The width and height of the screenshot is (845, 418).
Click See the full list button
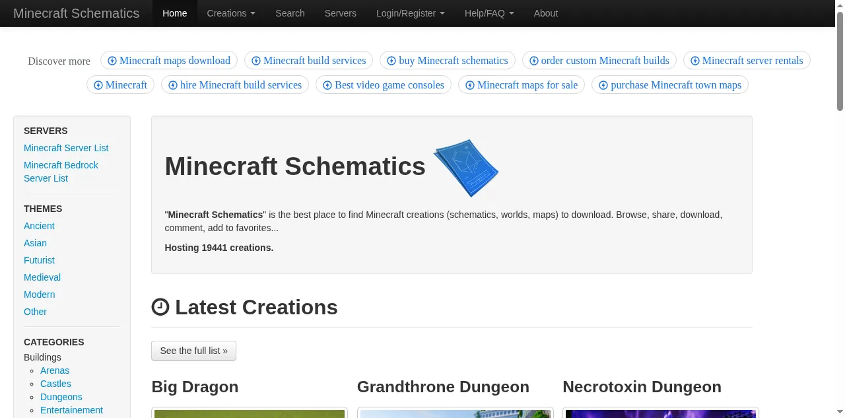[x=193, y=351]
